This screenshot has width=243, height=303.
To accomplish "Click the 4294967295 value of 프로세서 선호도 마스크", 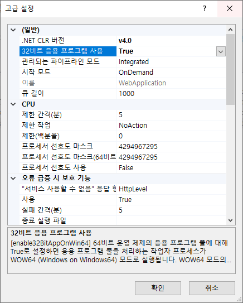I will pyautogui.click(x=138, y=147).
